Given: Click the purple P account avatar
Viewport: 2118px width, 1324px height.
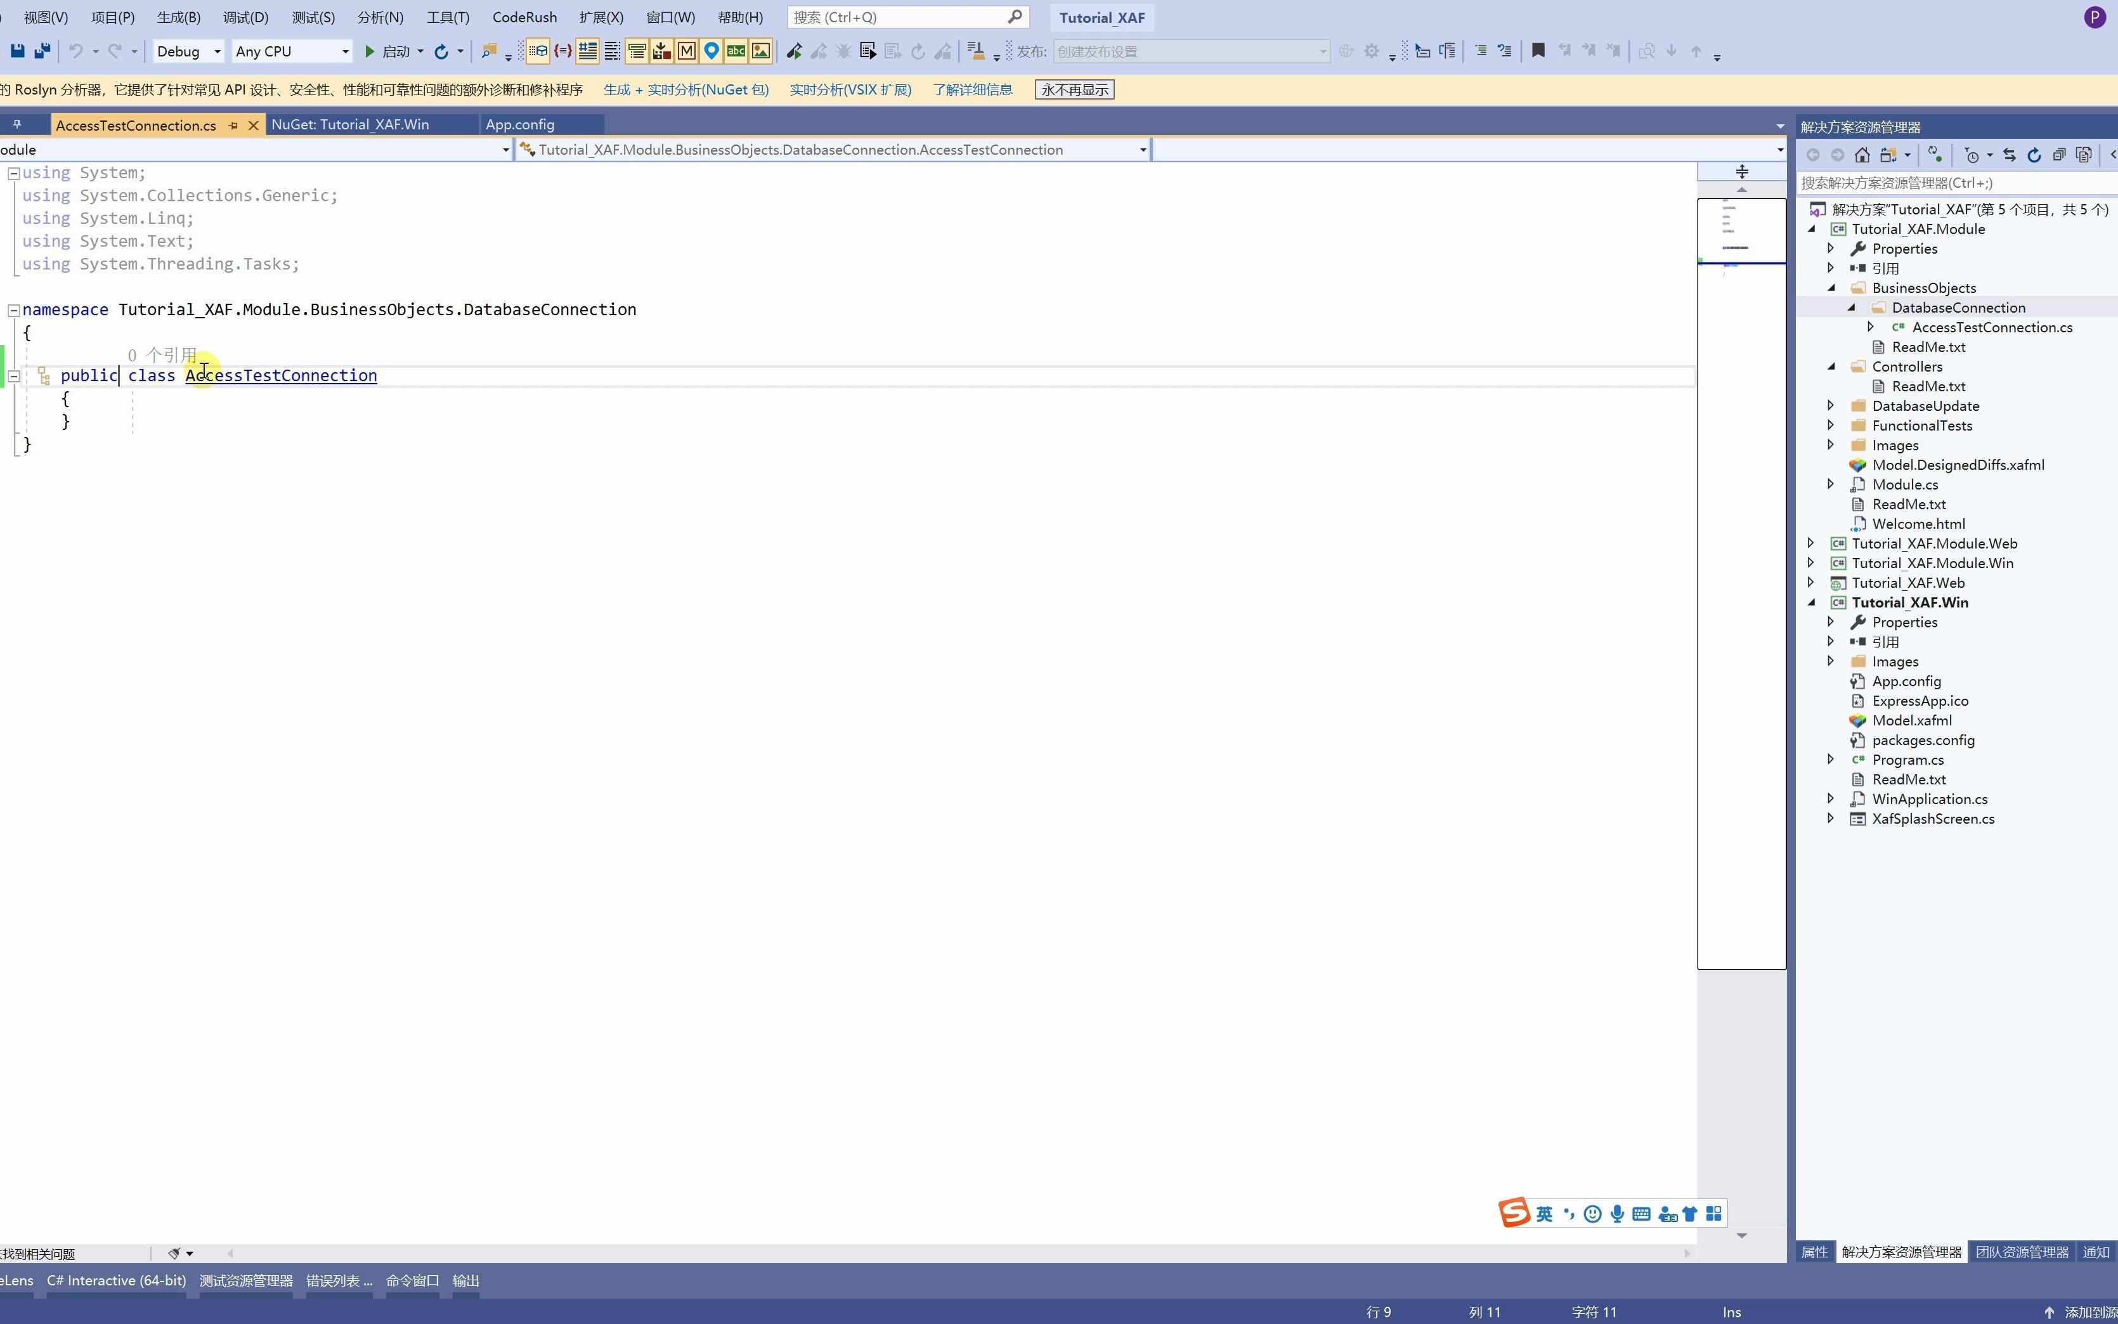Looking at the screenshot, I should (2095, 18).
